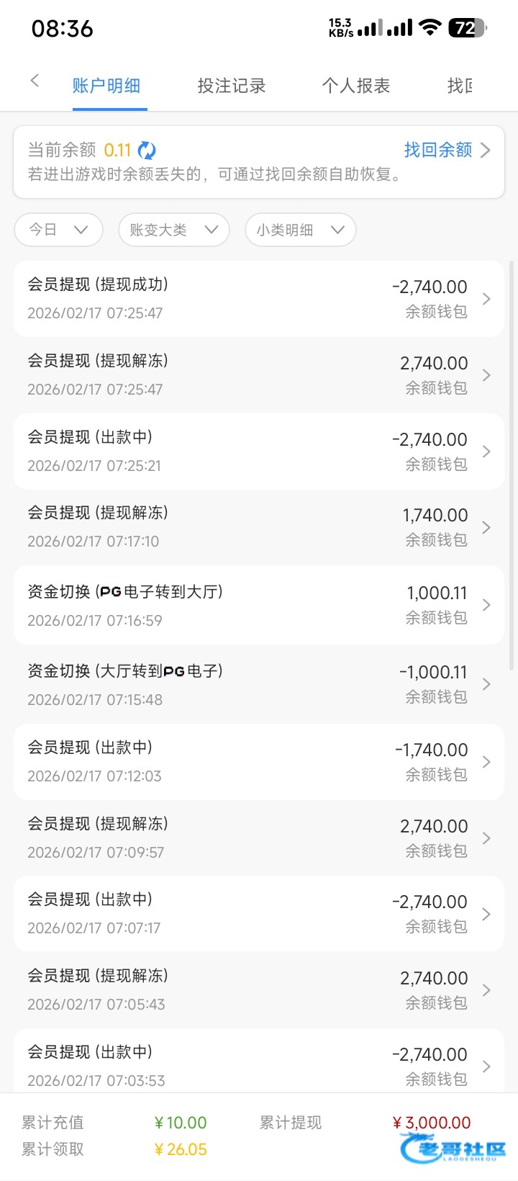Image resolution: width=518 pixels, height=1181 pixels.
Task: Open the 小类明细 subcategory dropdown
Action: pyautogui.click(x=300, y=230)
